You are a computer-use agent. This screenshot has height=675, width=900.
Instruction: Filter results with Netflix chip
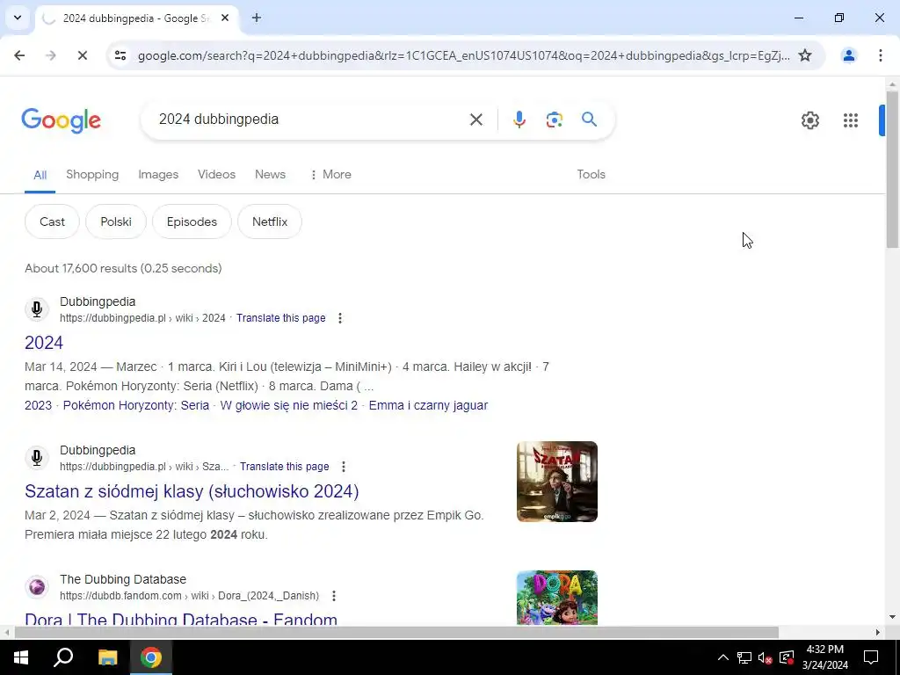click(x=270, y=221)
